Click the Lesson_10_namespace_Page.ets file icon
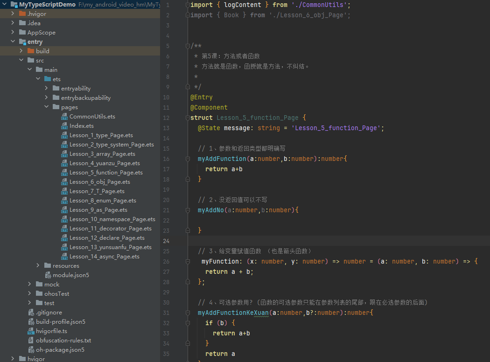This screenshot has width=490, height=362. [64, 219]
